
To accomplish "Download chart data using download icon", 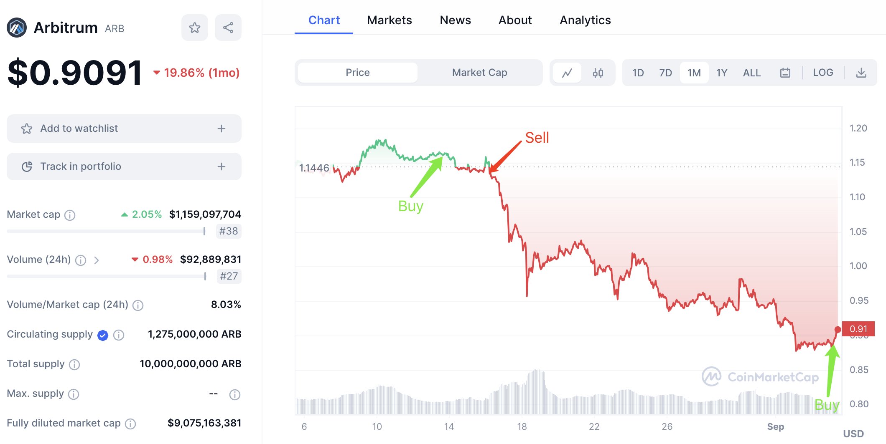I will (861, 73).
